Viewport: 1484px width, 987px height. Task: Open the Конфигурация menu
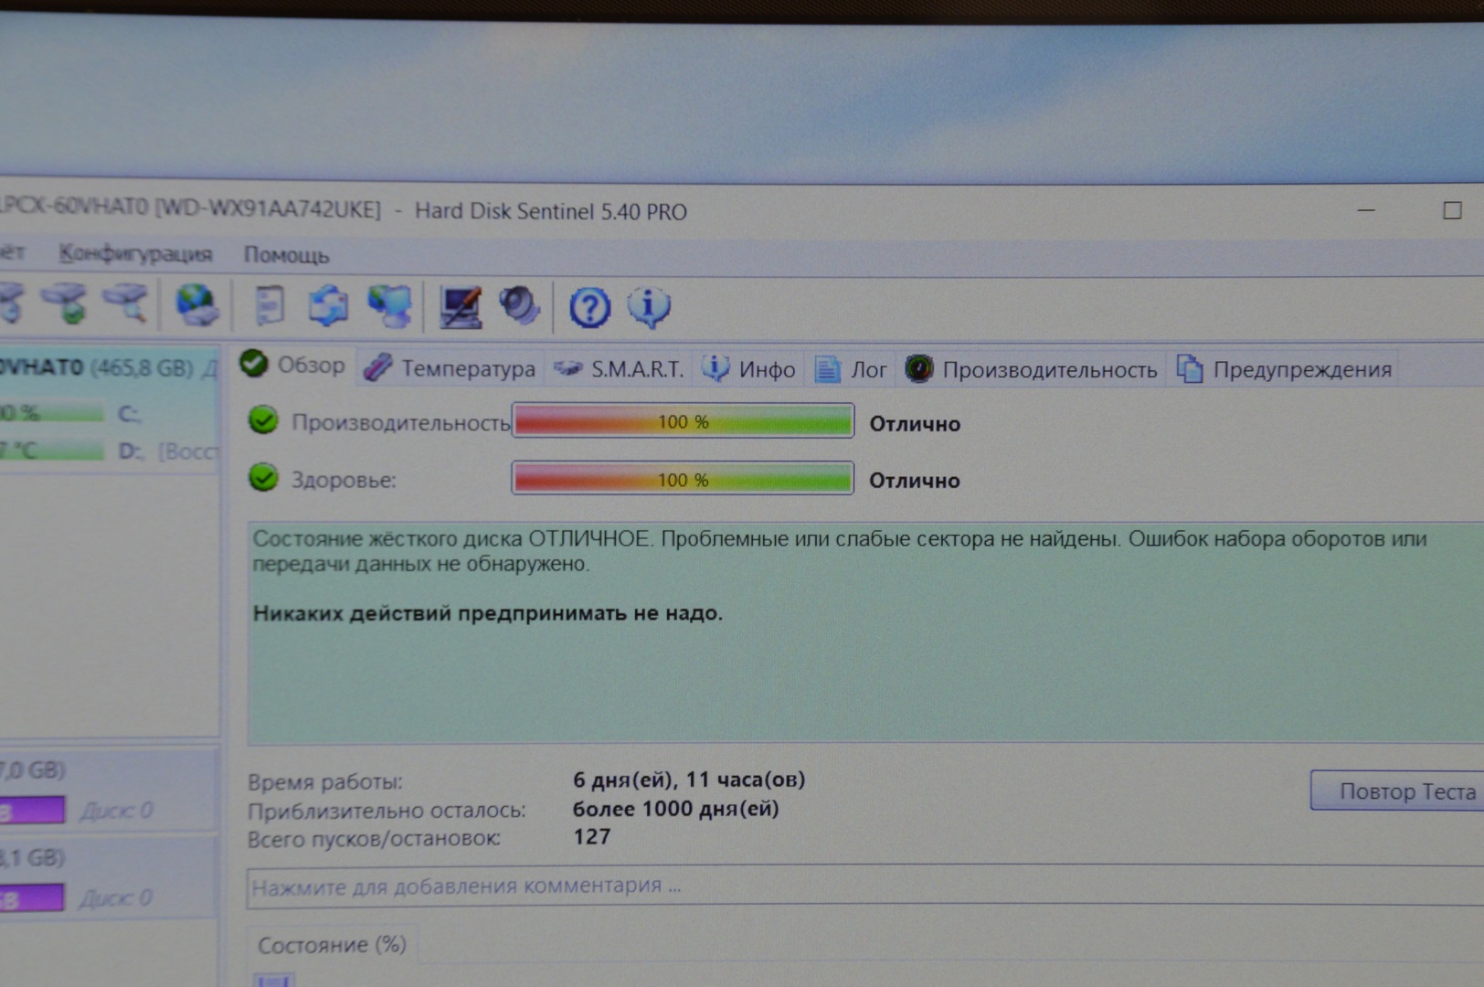[x=135, y=254]
